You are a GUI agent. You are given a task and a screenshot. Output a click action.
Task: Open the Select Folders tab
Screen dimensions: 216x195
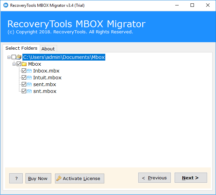click(x=21, y=48)
